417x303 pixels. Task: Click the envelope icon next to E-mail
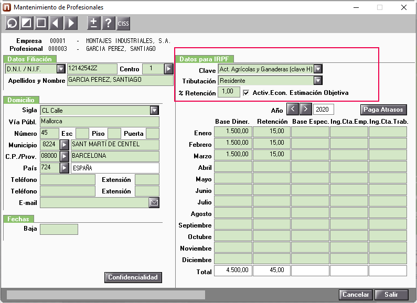pos(154,202)
